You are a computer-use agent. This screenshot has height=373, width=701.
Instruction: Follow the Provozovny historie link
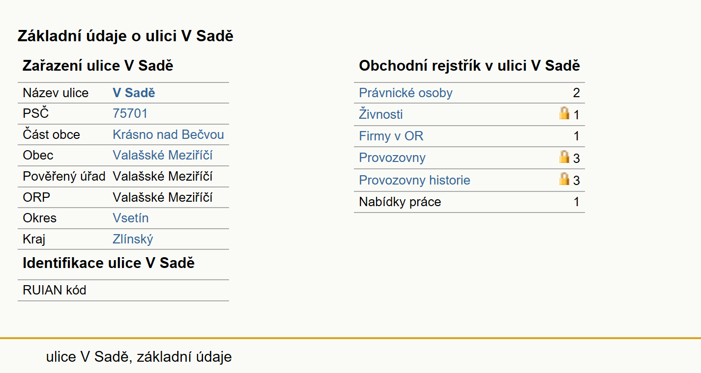(414, 180)
